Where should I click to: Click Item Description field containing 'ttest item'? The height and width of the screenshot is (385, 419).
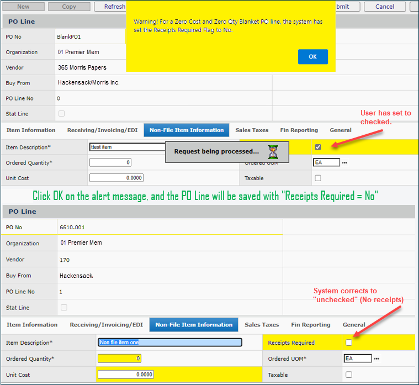point(127,147)
